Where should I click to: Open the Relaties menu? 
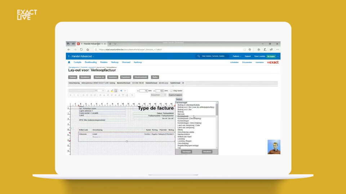(104, 62)
